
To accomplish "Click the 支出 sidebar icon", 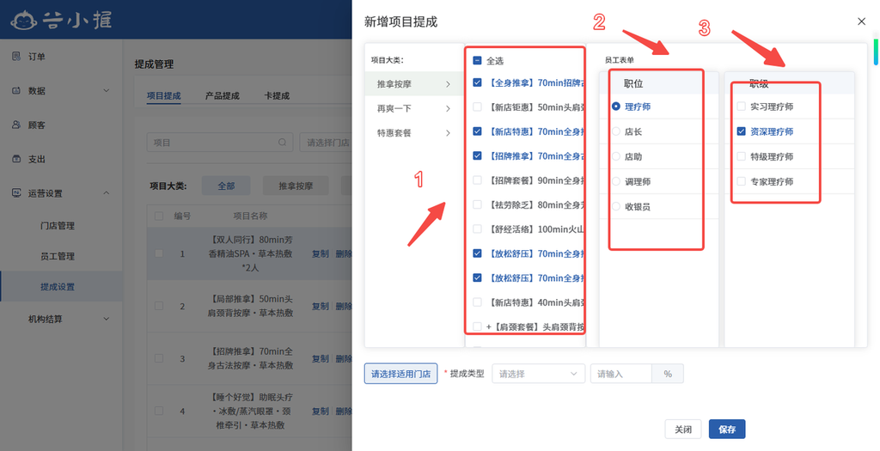I will tap(16, 159).
